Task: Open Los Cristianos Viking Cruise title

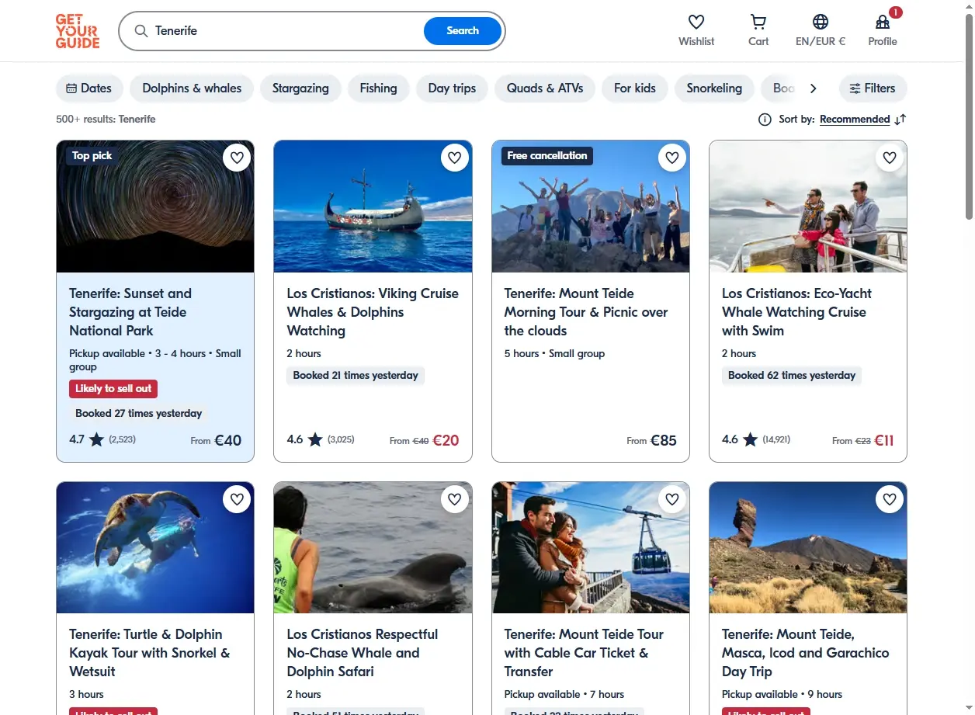Action: coord(373,312)
